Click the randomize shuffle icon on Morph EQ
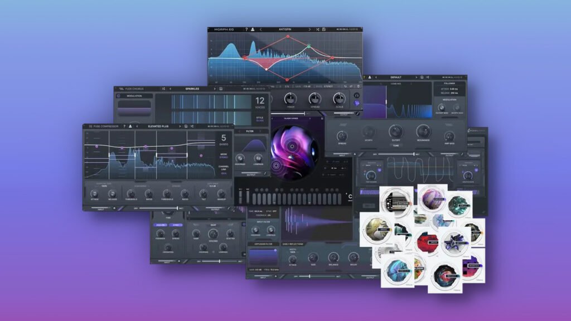571x321 pixels. tap(317, 29)
